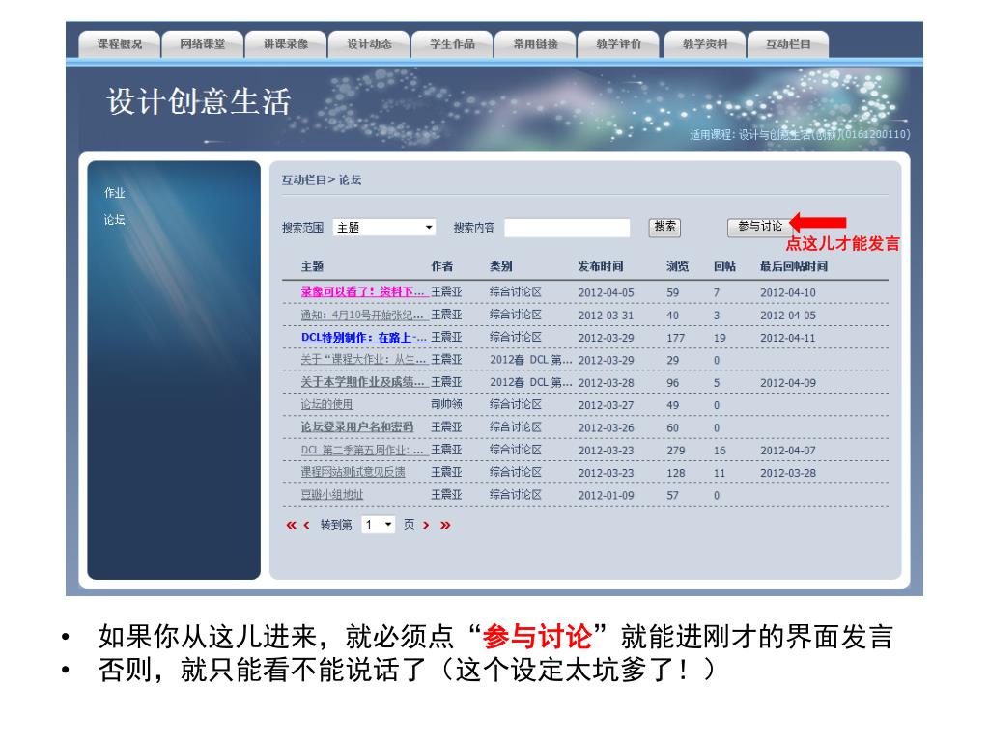Focus the 搜索内容 text field
The image size is (989, 741).
point(567,228)
